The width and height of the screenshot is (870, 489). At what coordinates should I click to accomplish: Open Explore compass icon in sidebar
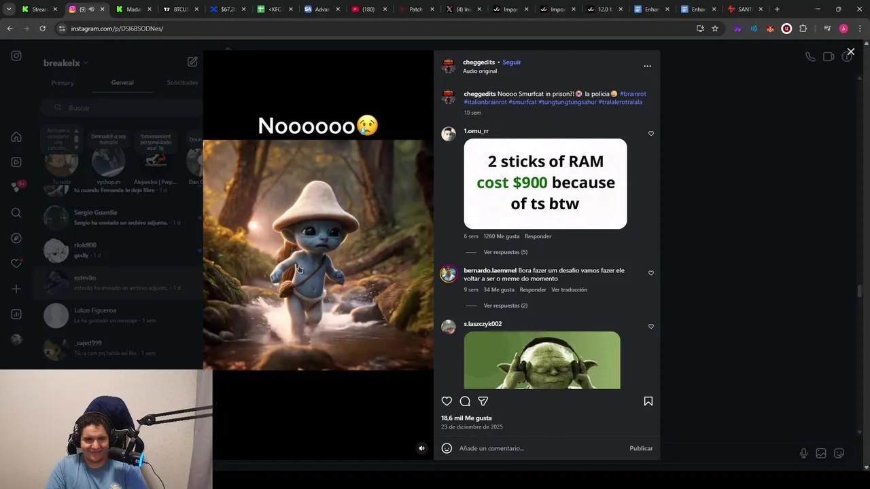[x=16, y=238]
